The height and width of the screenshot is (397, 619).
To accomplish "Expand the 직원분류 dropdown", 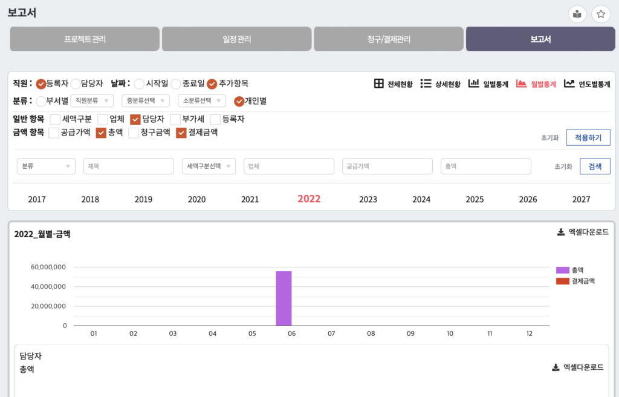I will pyautogui.click(x=92, y=101).
